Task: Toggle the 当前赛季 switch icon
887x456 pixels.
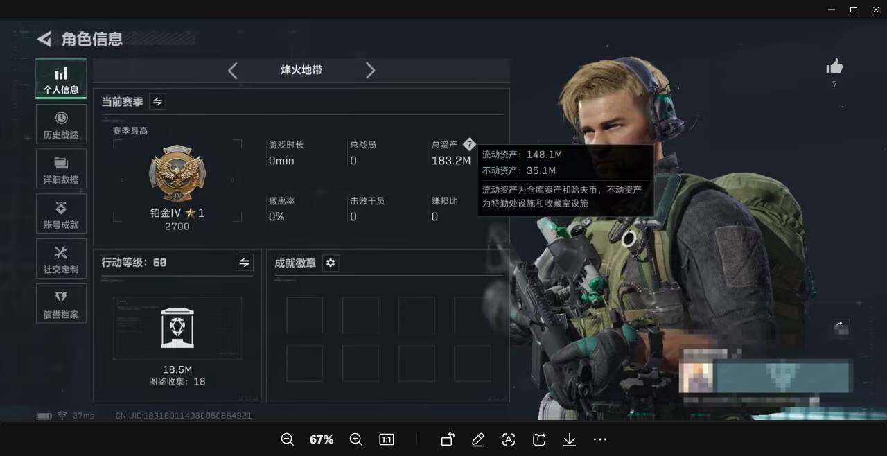Action: 157,101
